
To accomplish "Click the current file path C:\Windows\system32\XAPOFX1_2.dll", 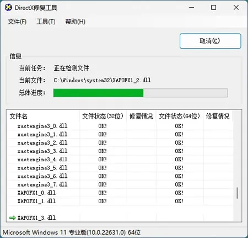I will tap(102, 80).
